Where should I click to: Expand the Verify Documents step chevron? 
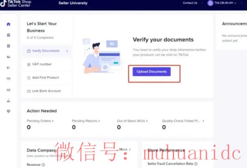67,51
